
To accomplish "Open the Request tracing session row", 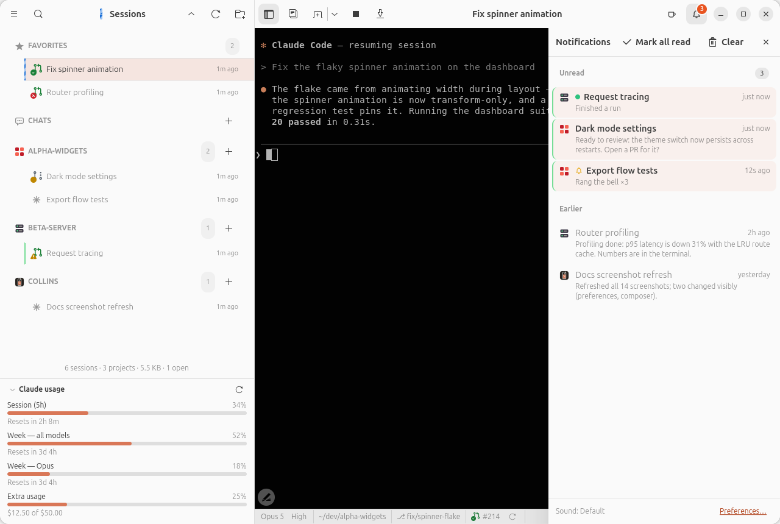I will (x=140, y=253).
